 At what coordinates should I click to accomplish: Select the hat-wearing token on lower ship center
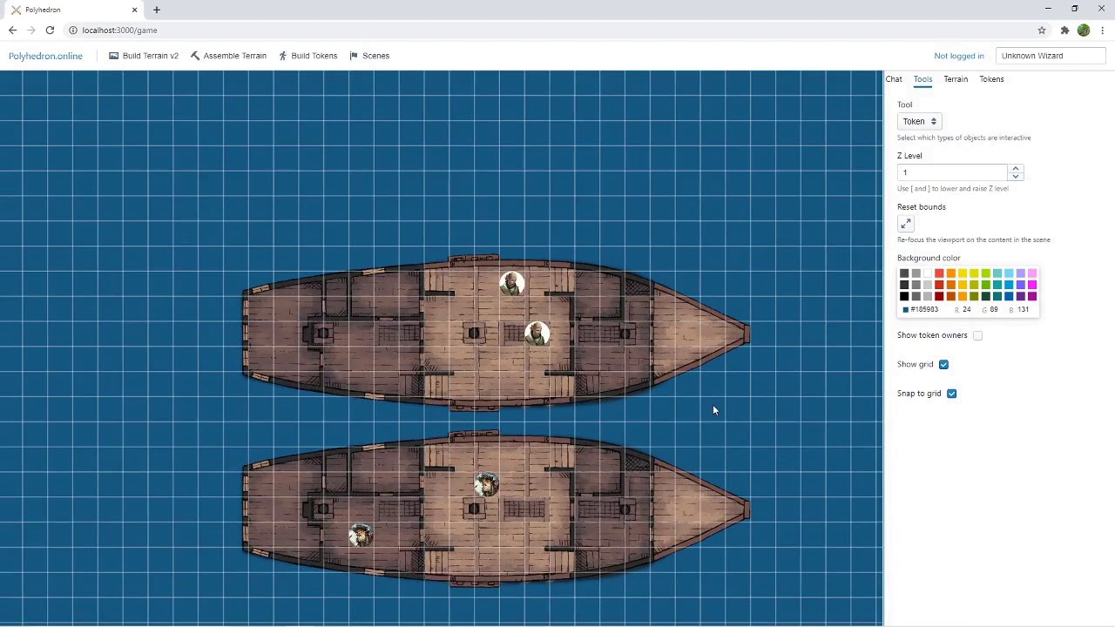(x=487, y=485)
